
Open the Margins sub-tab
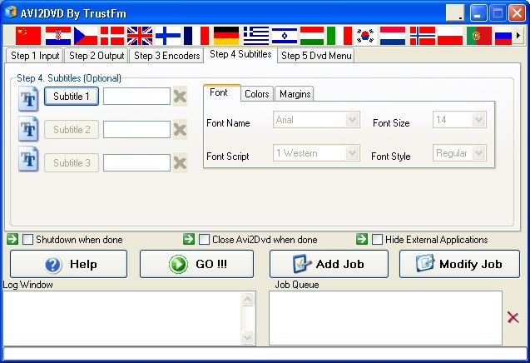pos(295,94)
